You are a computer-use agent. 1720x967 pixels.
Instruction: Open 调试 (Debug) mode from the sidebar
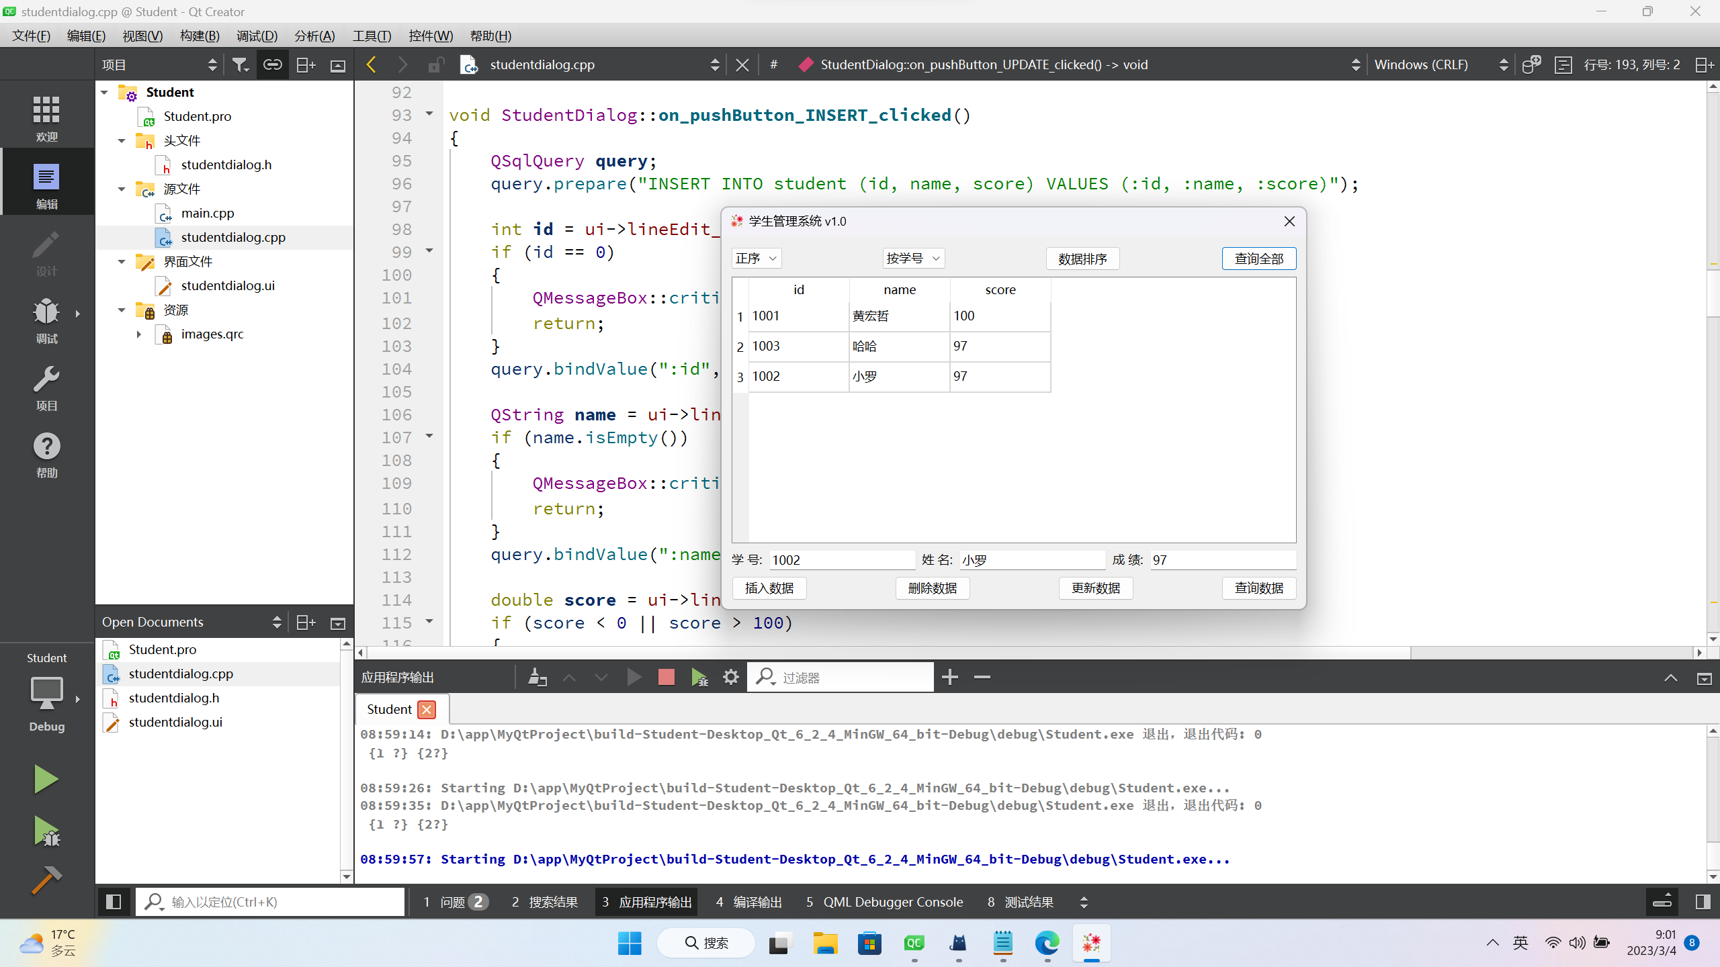(45, 320)
